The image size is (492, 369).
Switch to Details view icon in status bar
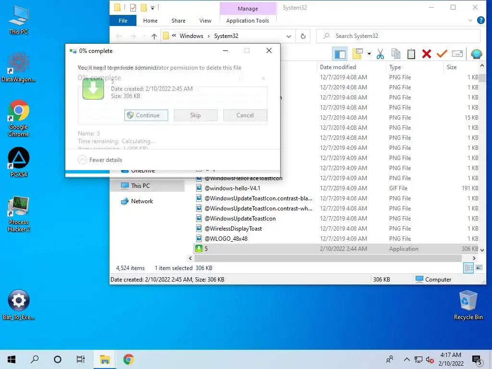[x=469, y=268]
